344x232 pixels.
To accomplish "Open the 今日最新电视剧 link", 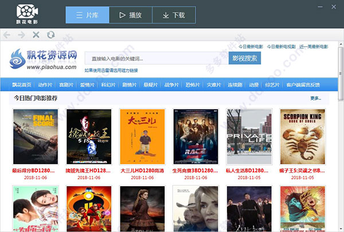I will pyautogui.click(x=282, y=47).
